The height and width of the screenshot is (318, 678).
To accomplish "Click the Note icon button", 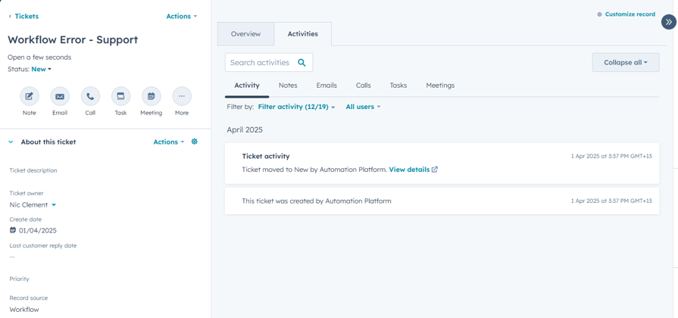I will (29, 96).
